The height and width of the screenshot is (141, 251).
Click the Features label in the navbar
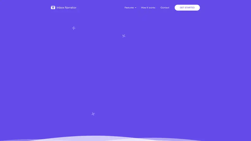click(129, 8)
